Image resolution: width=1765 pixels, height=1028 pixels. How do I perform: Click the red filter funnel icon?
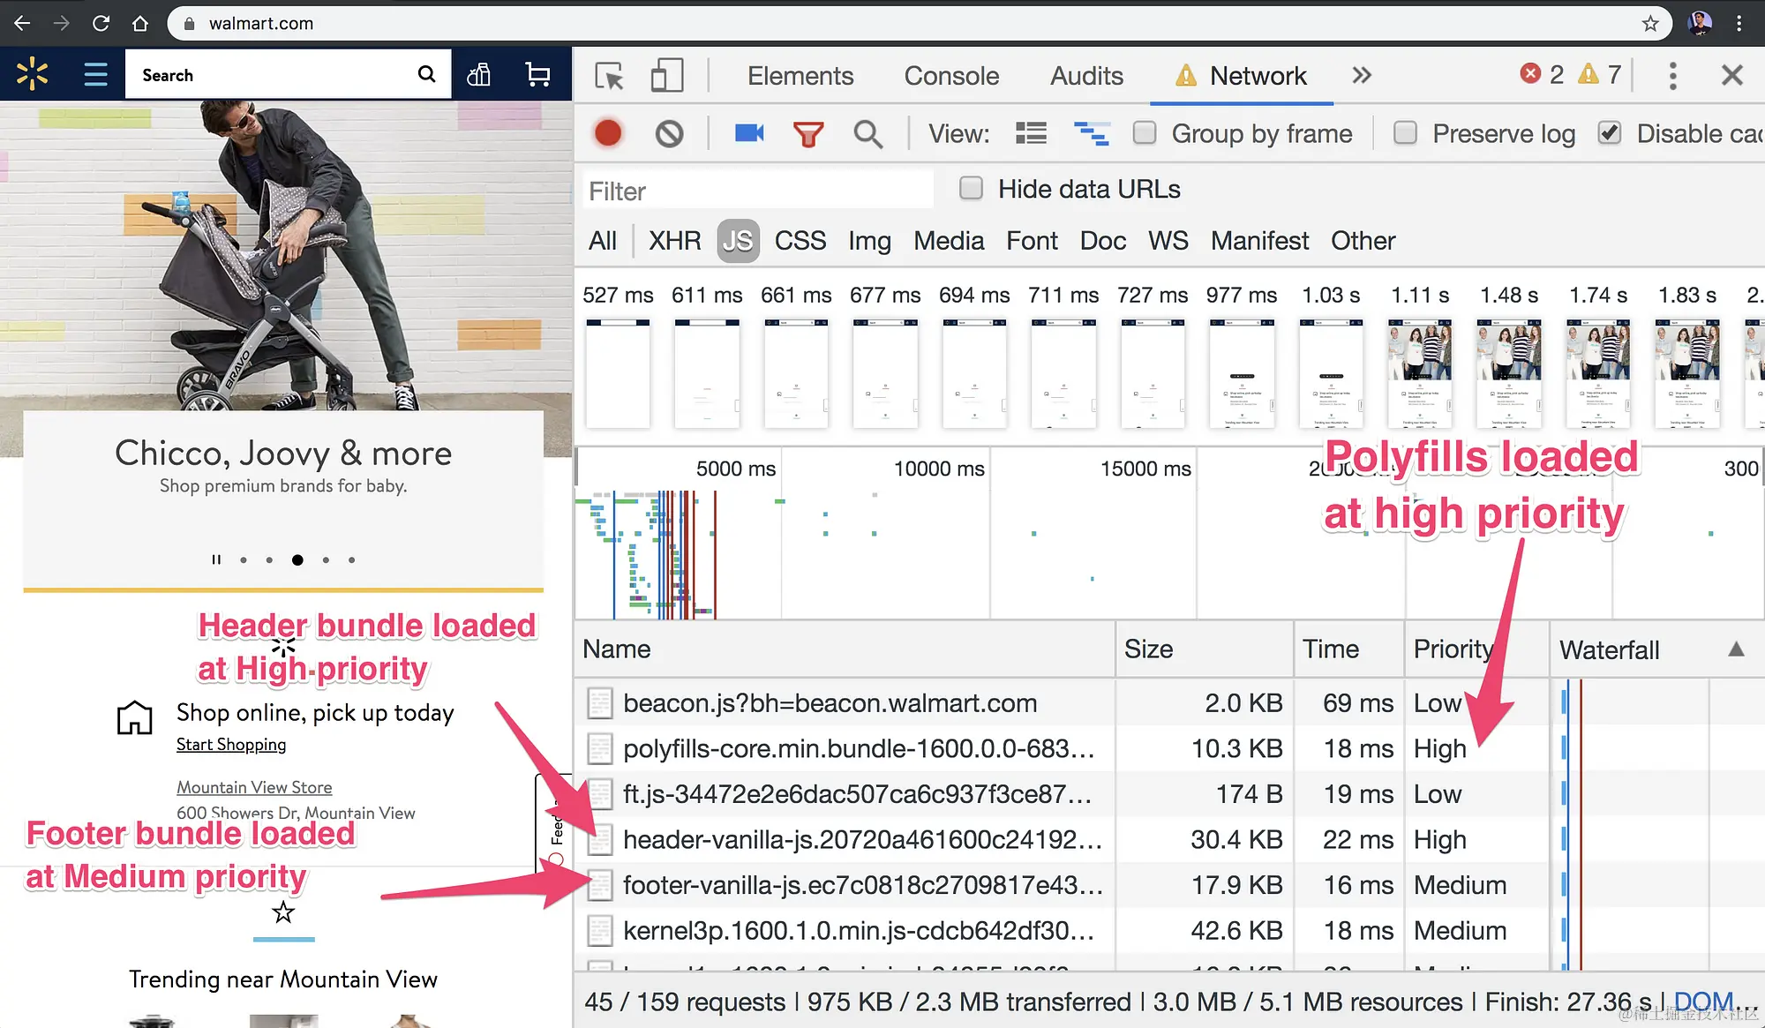(807, 133)
